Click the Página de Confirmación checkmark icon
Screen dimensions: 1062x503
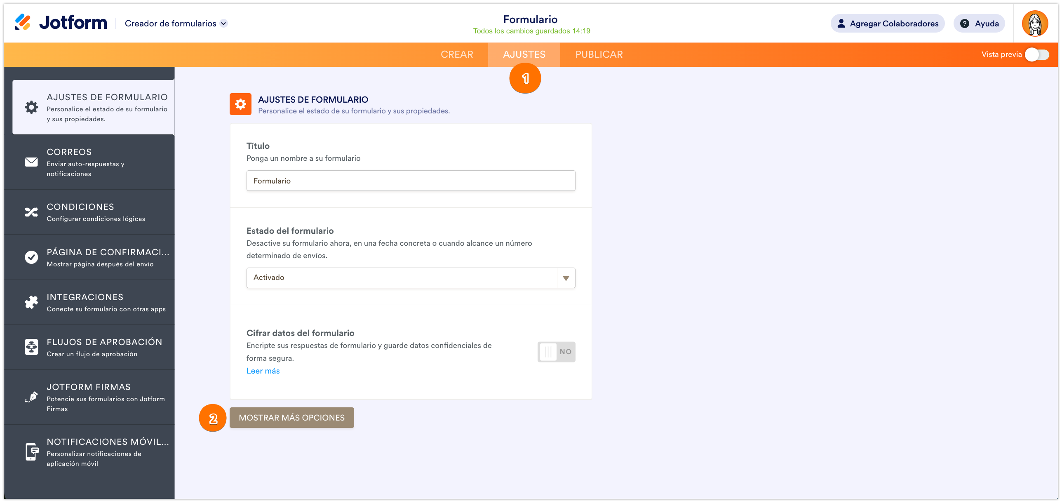point(31,257)
